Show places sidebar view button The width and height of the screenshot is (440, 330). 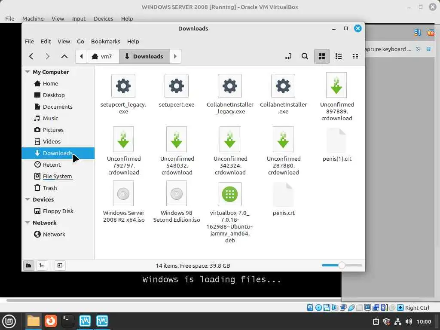(x=29, y=266)
